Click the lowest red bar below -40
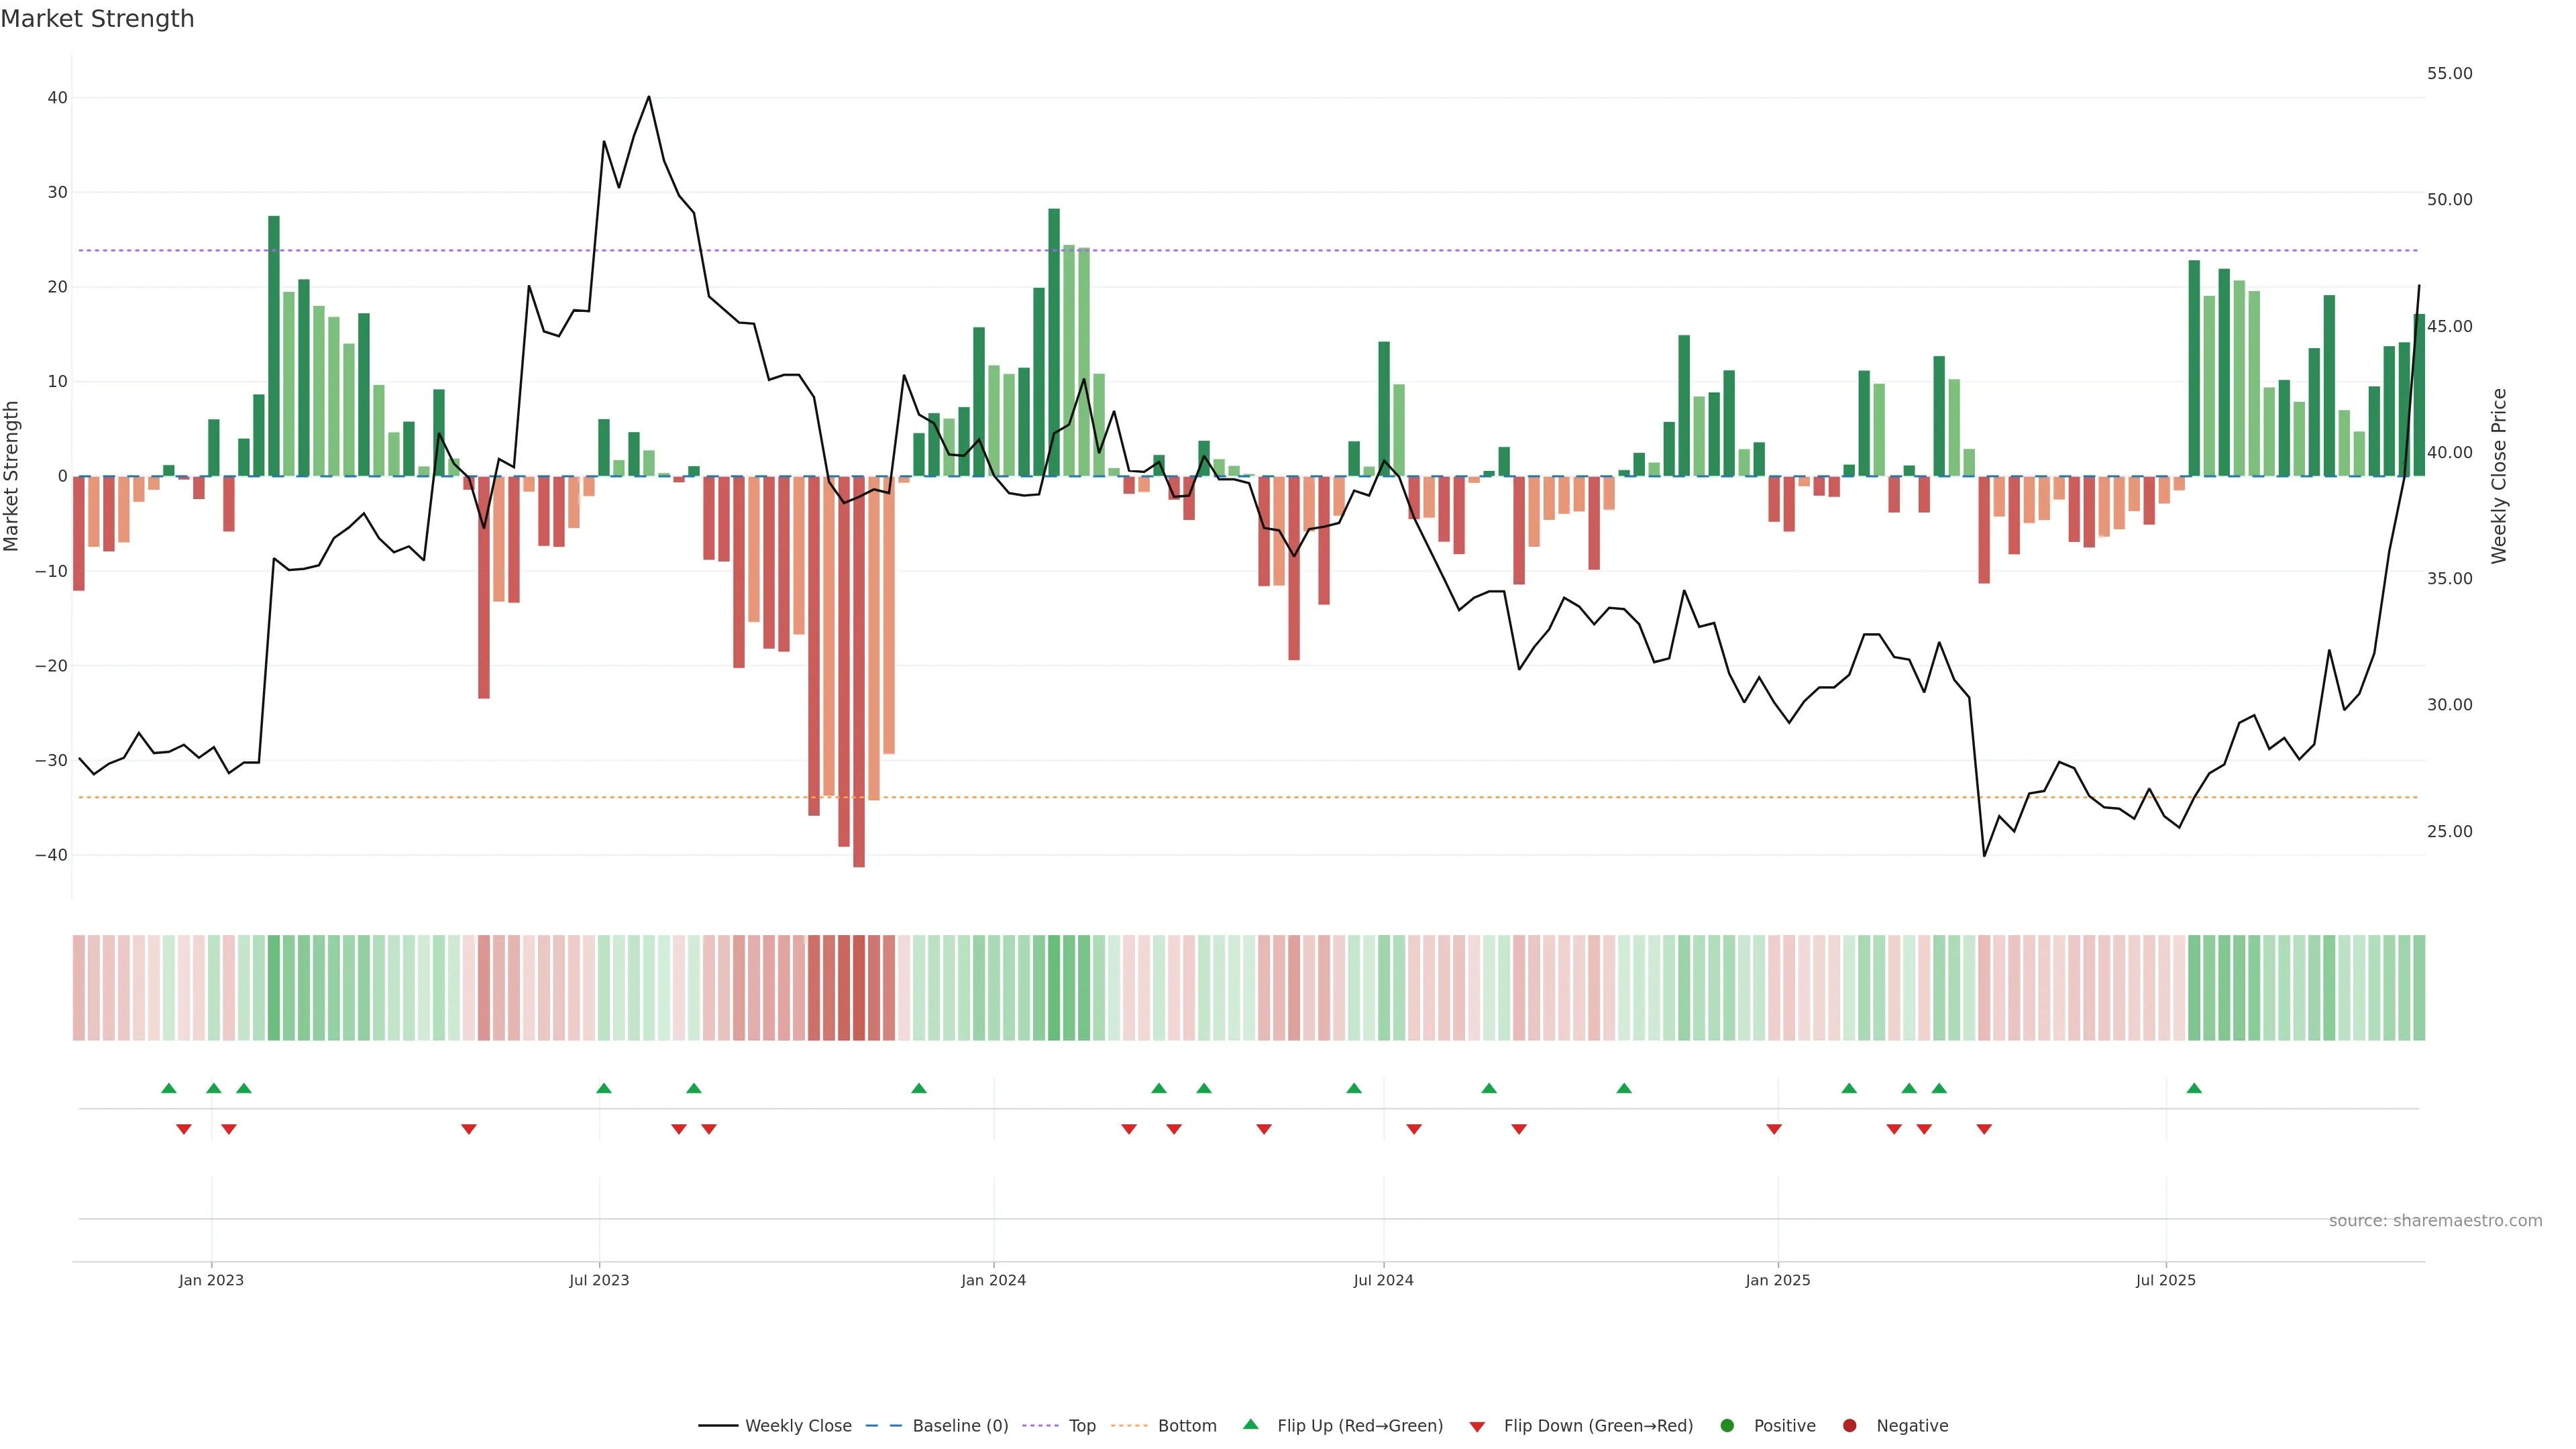This screenshot has height=1449, width=2576. point(859,700)
